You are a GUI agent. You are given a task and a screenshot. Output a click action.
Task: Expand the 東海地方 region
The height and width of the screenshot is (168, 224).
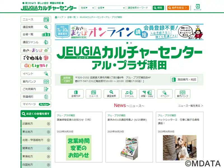pos(36,157)
